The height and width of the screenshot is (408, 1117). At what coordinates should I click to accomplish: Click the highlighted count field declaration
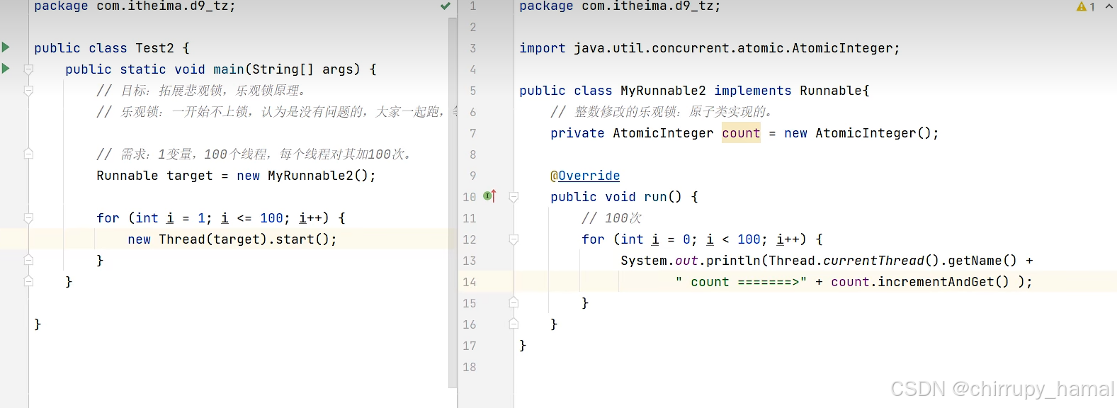[741, 133]
